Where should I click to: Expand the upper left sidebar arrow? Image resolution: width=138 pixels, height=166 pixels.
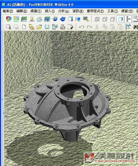2,99
